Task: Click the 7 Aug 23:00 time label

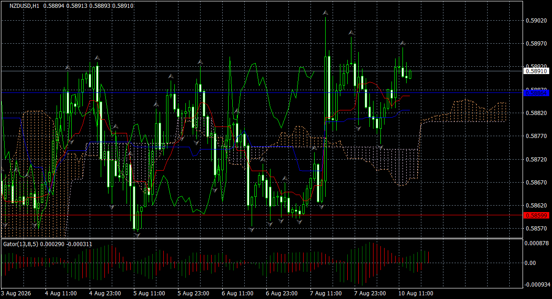Action: click(x=370, y=293)
